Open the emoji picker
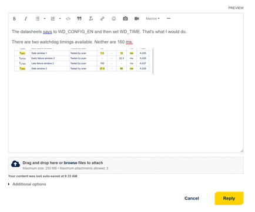Screen dimensions: 255x212 tap(113, 18)
